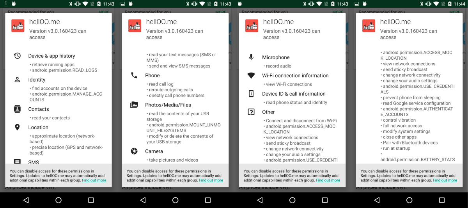The image size is (468, 208).
Task: Select 'Connect and disconnect from Wi-Fi' line
Action: click(x=300, y=121)
